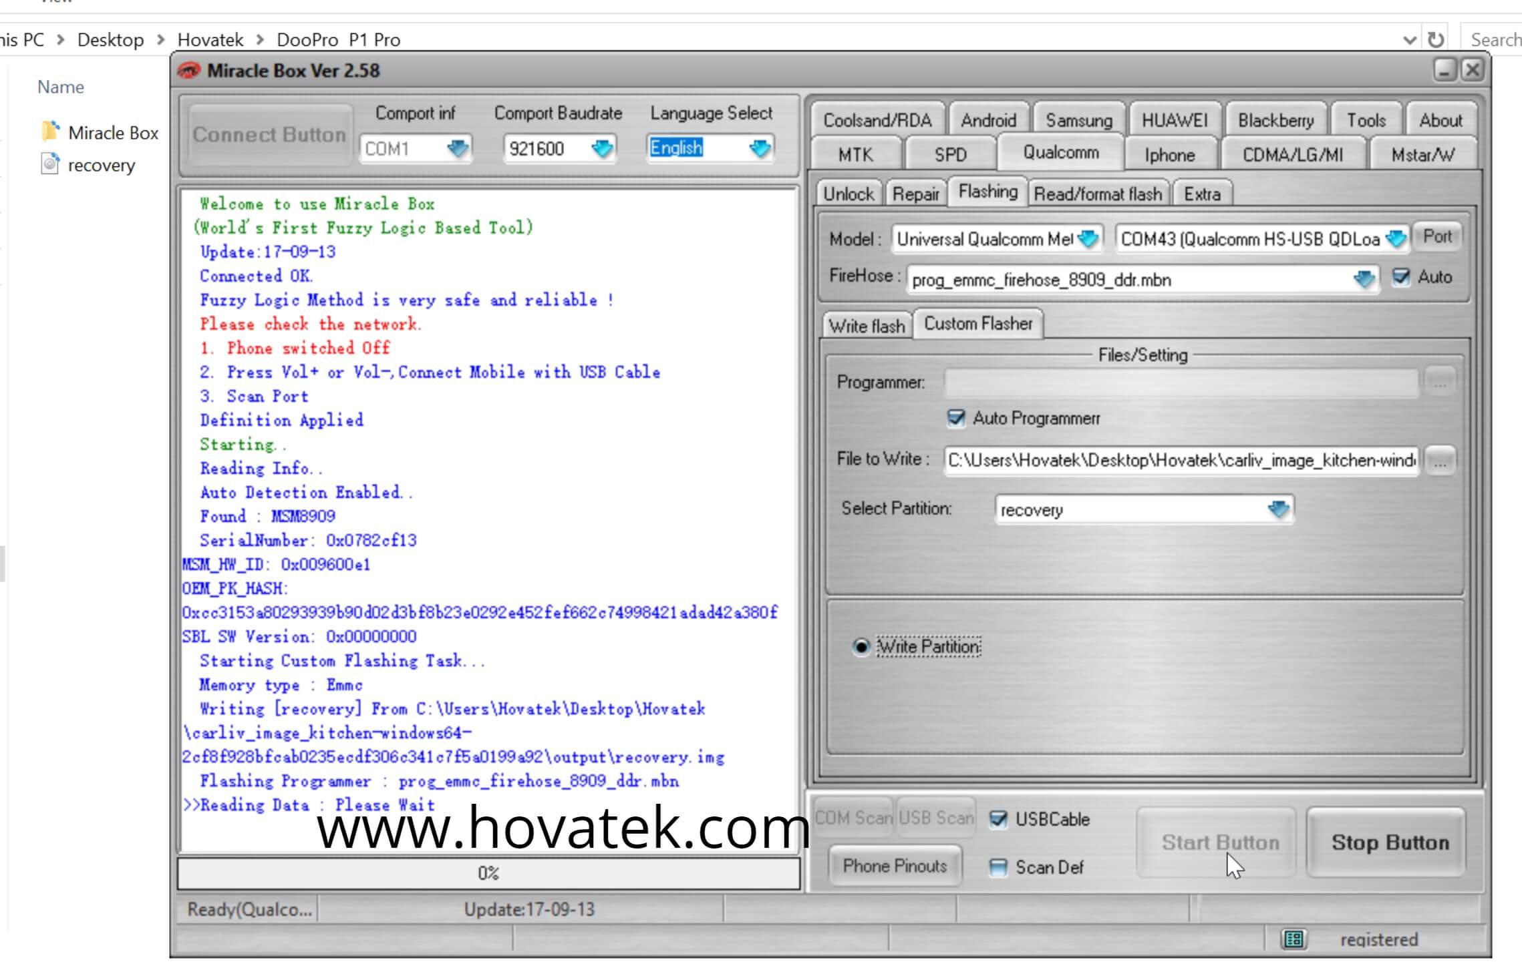This screenshot has height=966, width=1522.
Task: Select the Custom Flasher tab
Action: point(978,324)
